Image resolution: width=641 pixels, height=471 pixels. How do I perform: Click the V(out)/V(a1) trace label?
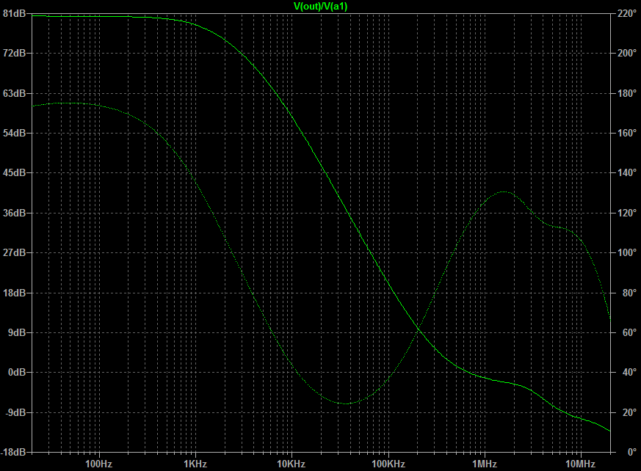tap(320, 7)
